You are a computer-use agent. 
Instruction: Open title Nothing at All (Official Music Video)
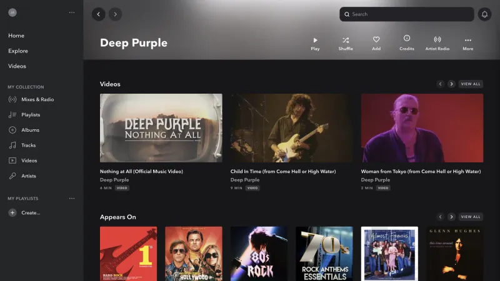(x=141, y=171)
